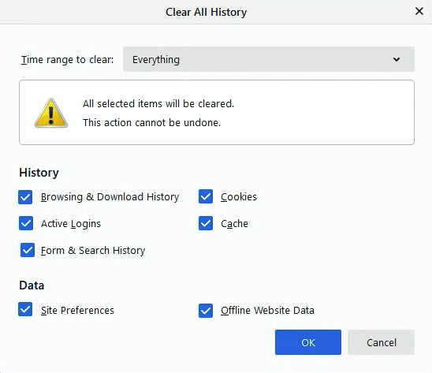
Task: Click the Clear All History title bar
Action: [x=206, y=12]
